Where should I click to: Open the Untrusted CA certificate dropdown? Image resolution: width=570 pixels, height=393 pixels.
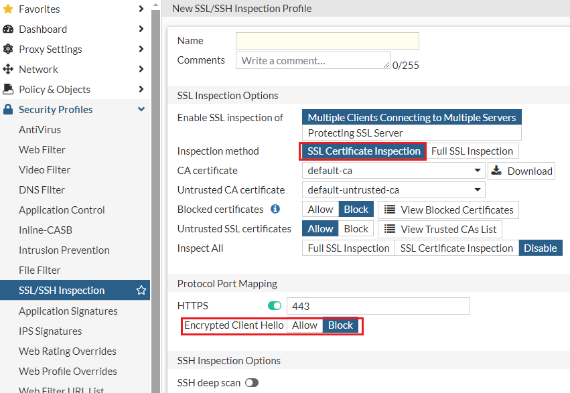pyautogui.click(x=393, y=190)
